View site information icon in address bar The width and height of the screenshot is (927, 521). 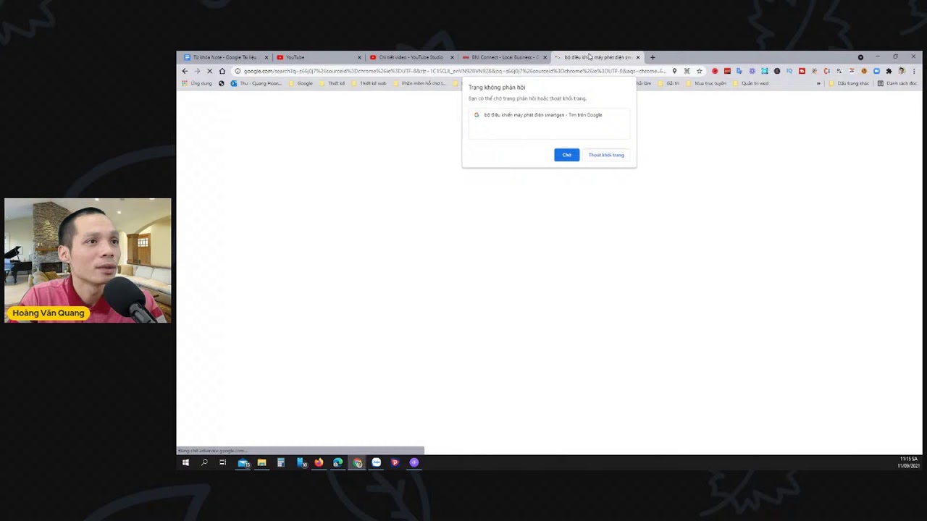(238, 71)
